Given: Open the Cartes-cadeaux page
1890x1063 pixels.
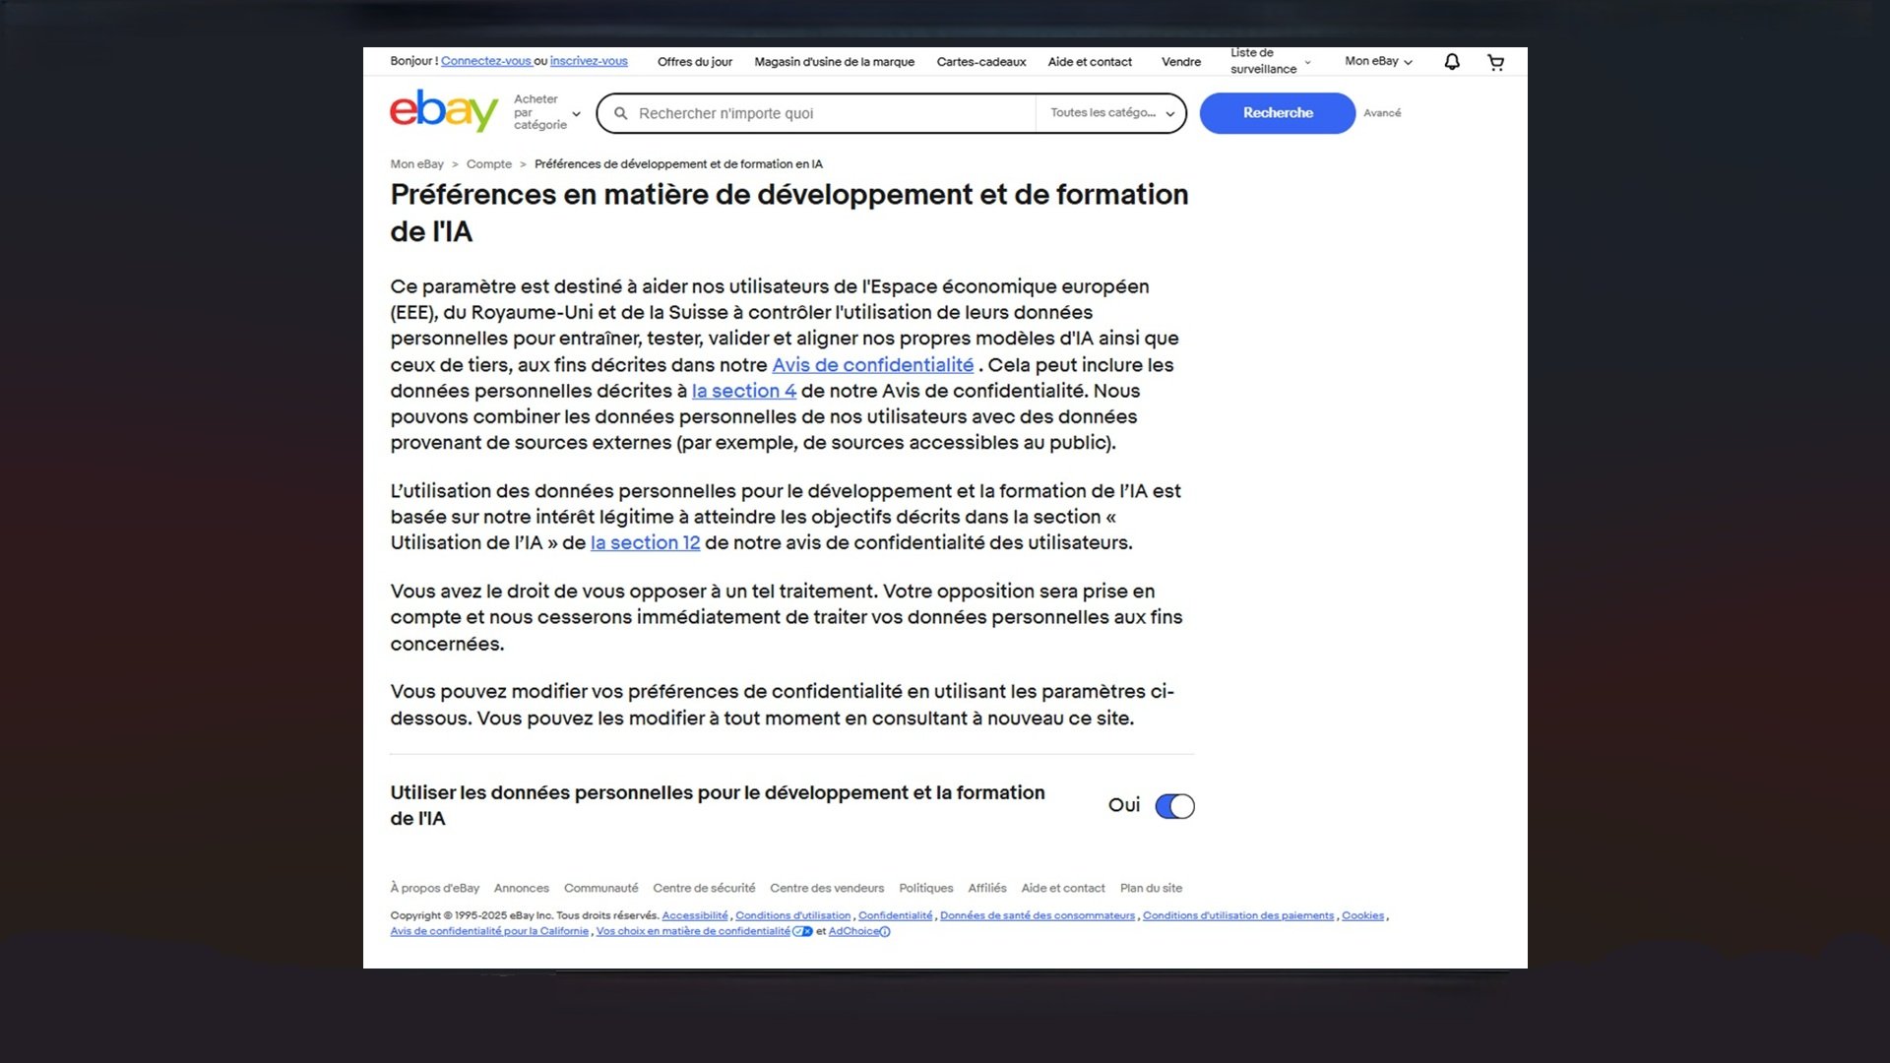Looking at the screenshot, I should 980,61.
